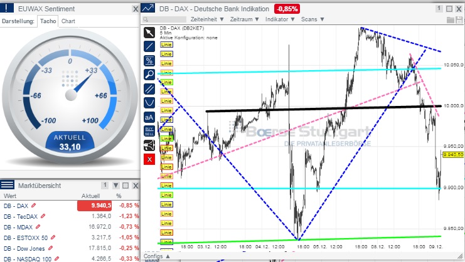Screen dimensions: 465x262
Task: Click the pencil icon next to DB - ESTOXX 50
Action: (x=53, y=237)
